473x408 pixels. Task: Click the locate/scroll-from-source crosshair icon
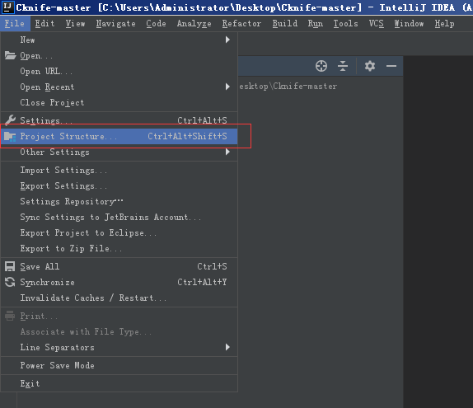(321, 66)
